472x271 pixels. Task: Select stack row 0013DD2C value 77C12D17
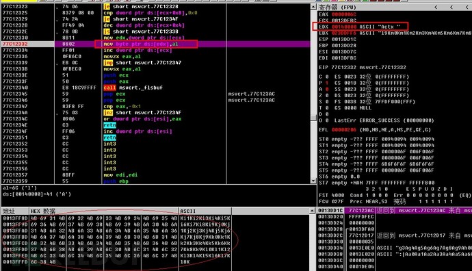(x=361, y=235)
